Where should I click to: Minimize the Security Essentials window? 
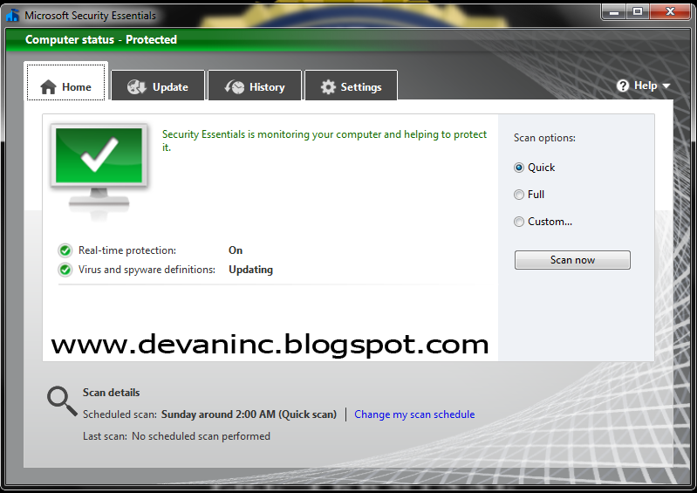[614, 12]
